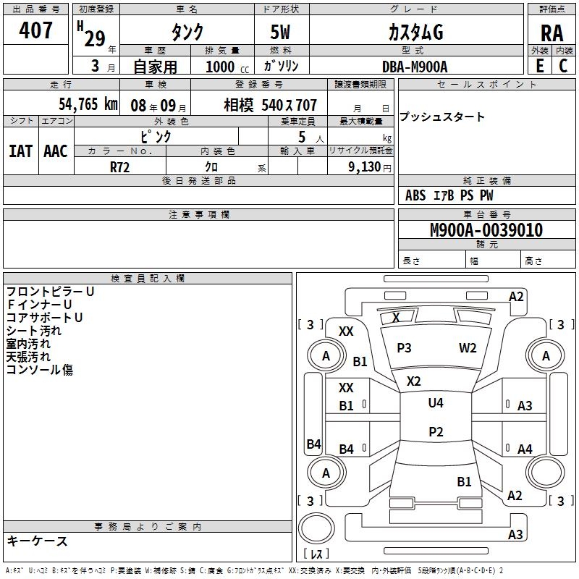Image resolution: width=579 pixels, height=579 pixels.
Task: Click the front-right tire circle marked A
Action: coord(546,356)
